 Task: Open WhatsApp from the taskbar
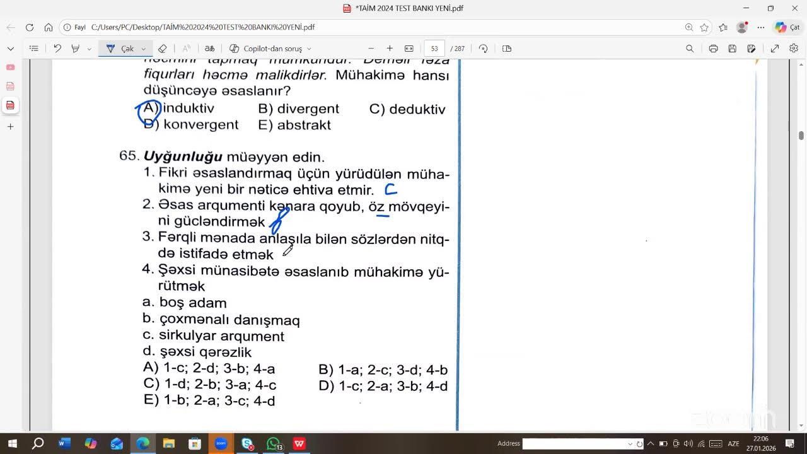coord(273,443)
